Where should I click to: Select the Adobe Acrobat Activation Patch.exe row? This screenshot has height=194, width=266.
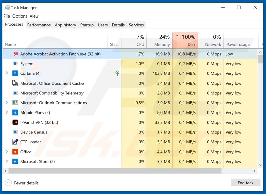pos(130,54)
